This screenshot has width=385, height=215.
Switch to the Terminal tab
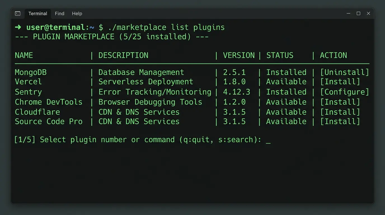[38, 13]
